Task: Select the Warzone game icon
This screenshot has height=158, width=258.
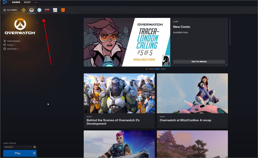Action: [55, 10]
